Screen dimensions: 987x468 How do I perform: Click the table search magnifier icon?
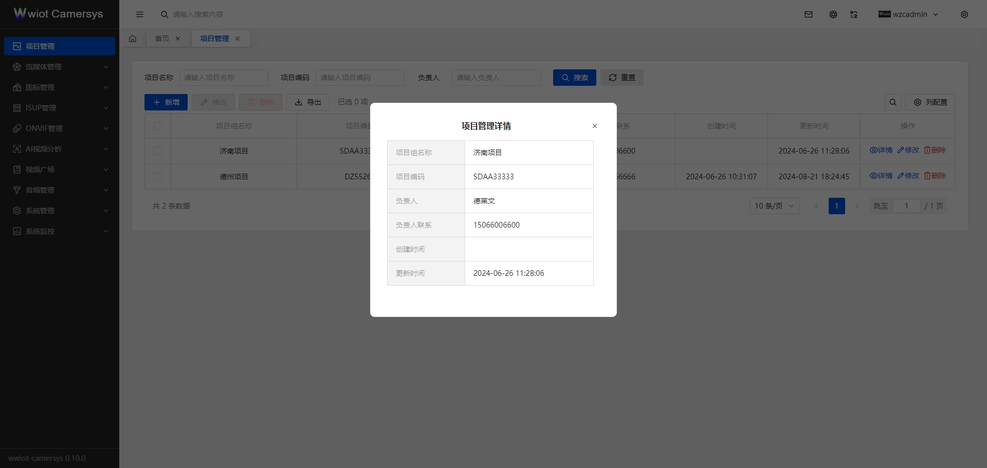coord(892,102)
